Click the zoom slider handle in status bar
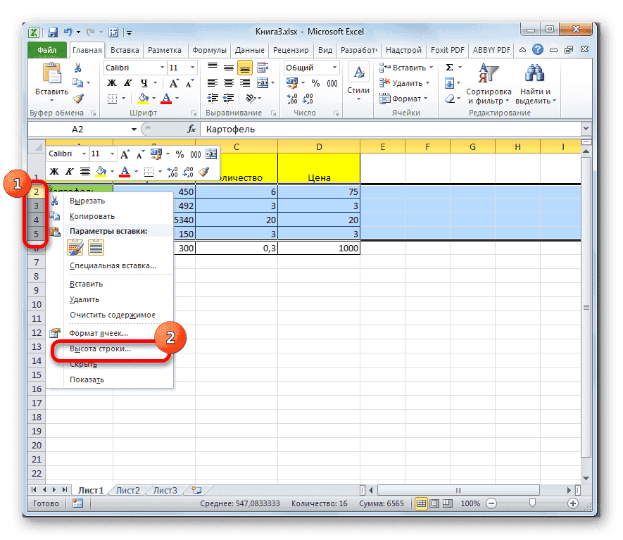 coord(532,504)
